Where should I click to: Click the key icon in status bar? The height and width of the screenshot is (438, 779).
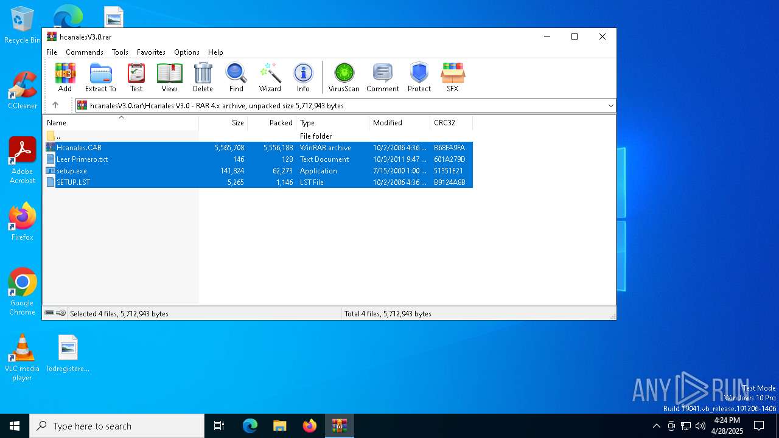point(61,313)
